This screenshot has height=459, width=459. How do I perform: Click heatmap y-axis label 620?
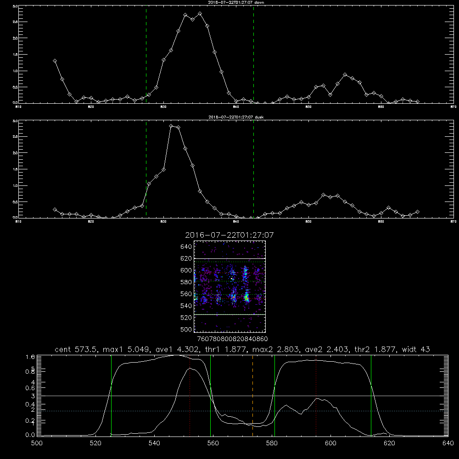[186, 258]
